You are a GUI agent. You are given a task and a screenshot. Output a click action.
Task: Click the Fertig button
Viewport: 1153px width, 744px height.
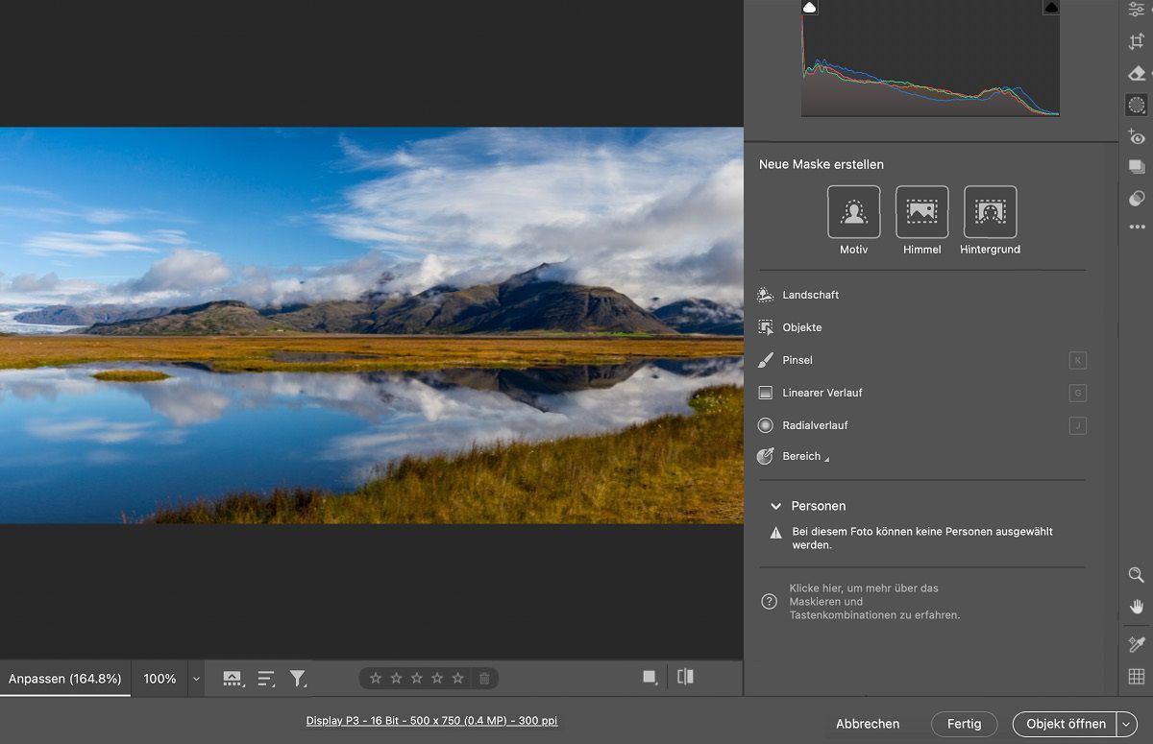964,724
